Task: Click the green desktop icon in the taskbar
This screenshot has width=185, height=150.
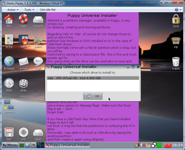Action: (x=22, y=145)
